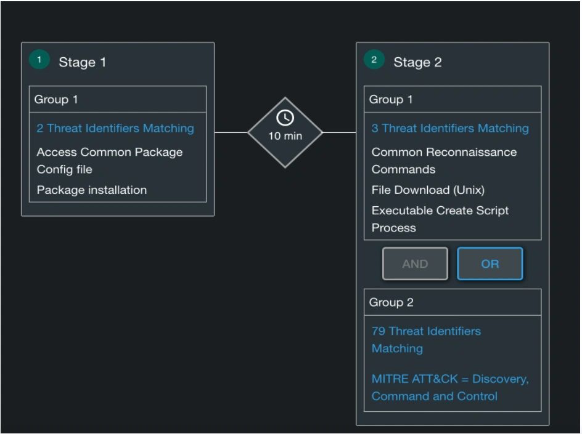Screen dimensions: 582x434
Task: Click the clock icon in the diamond
Action: point(285,118)
